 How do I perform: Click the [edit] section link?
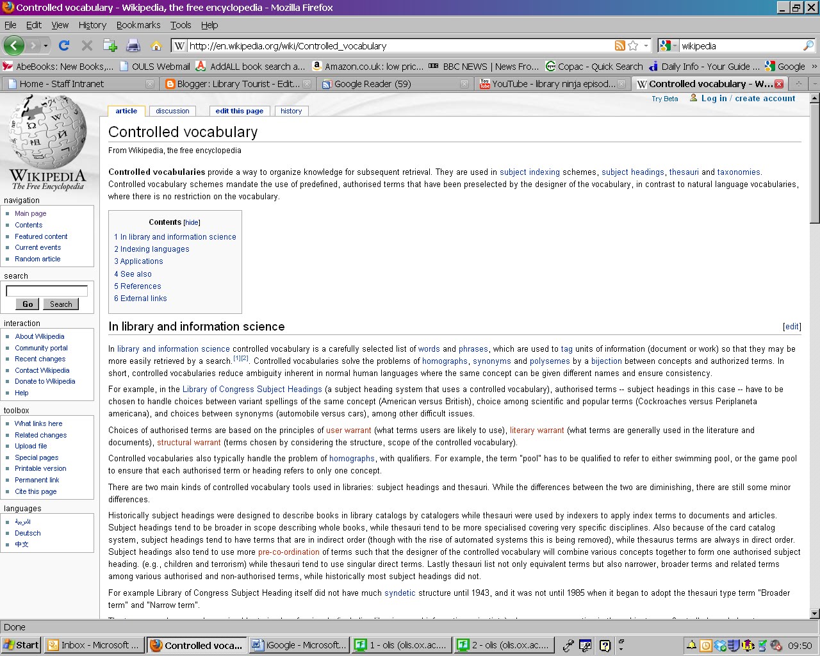point(792,327)
